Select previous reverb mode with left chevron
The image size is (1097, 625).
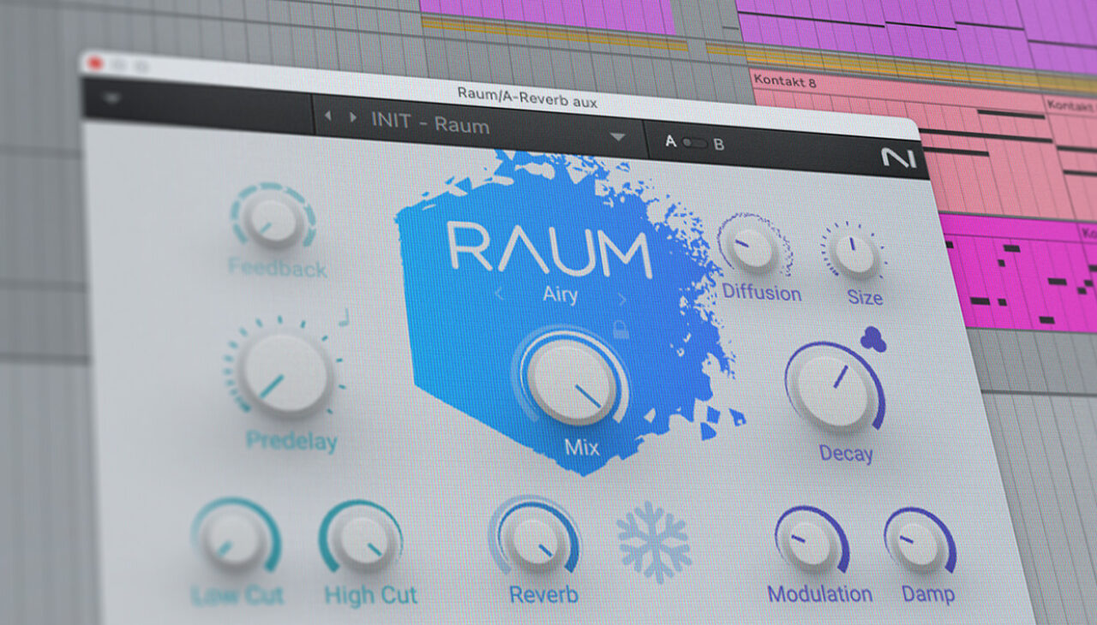point(499,295)
